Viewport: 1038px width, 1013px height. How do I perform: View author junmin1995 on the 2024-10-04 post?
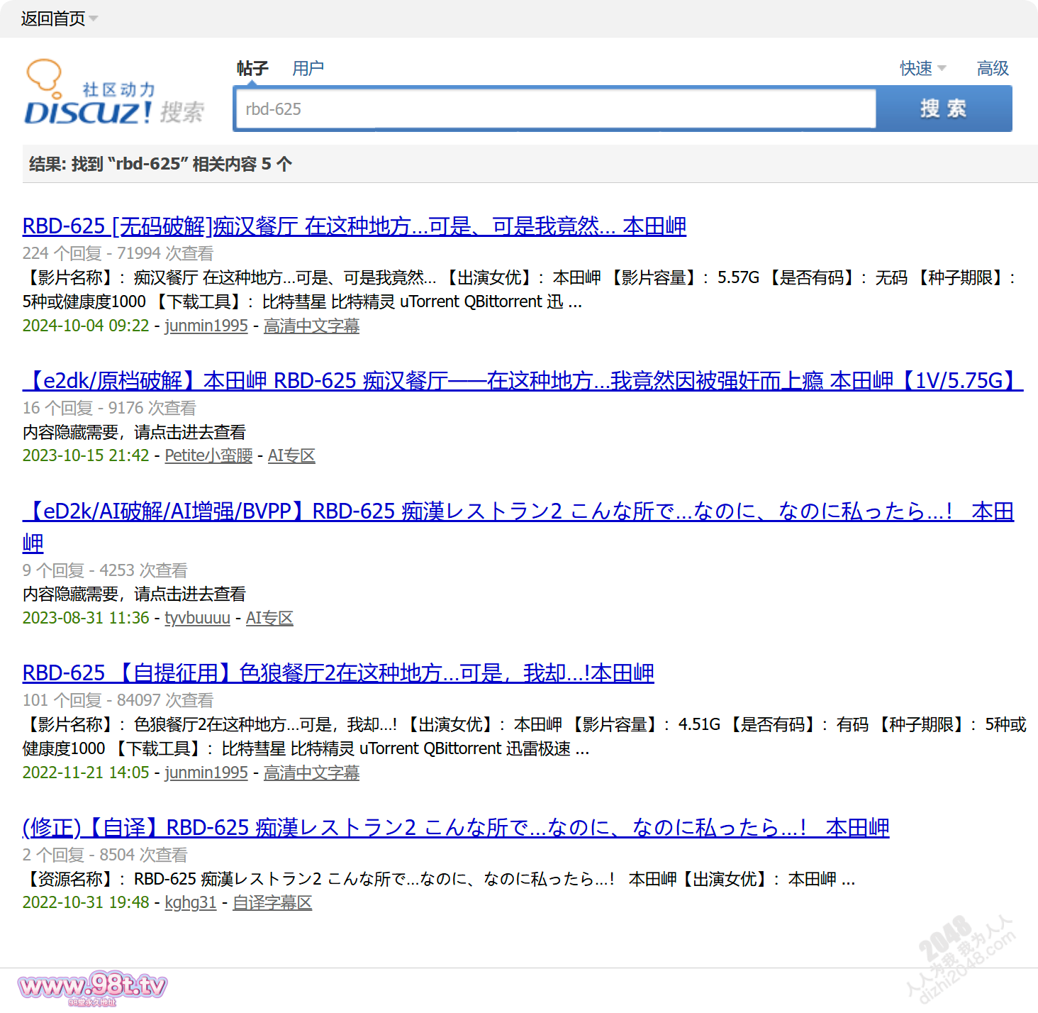206,326
